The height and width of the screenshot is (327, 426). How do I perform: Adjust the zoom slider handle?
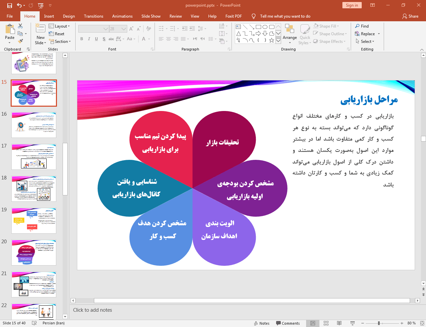pos(379,323)
